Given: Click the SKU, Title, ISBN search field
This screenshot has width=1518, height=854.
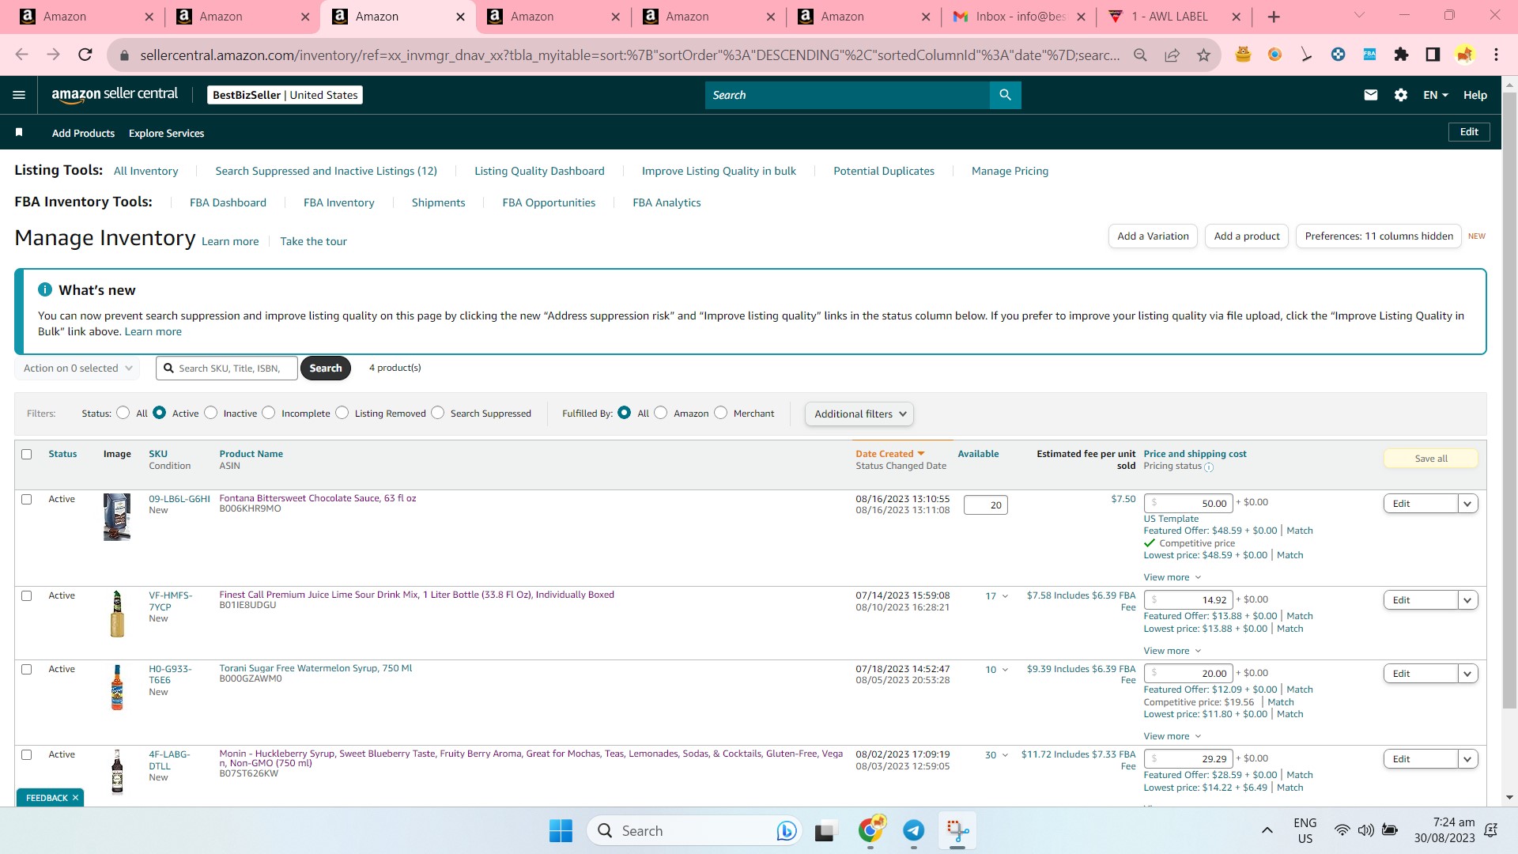Looking at the screenshot, I should pyautogui.click(x=227, y=368).
